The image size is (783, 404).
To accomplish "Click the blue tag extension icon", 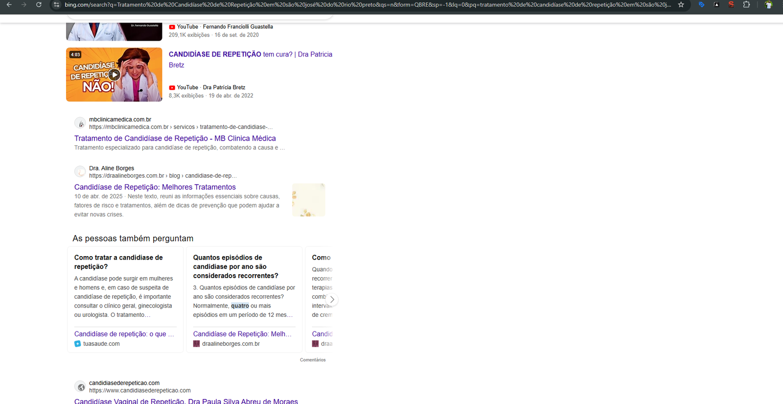I will (701, 4).
